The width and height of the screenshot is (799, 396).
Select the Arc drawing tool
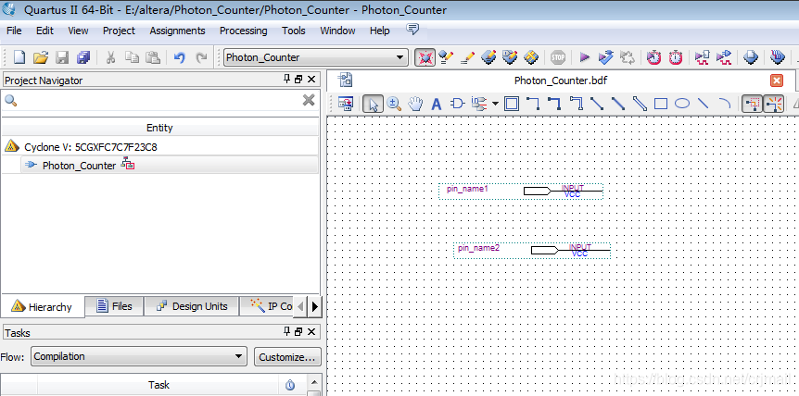[x=724, y=104]
